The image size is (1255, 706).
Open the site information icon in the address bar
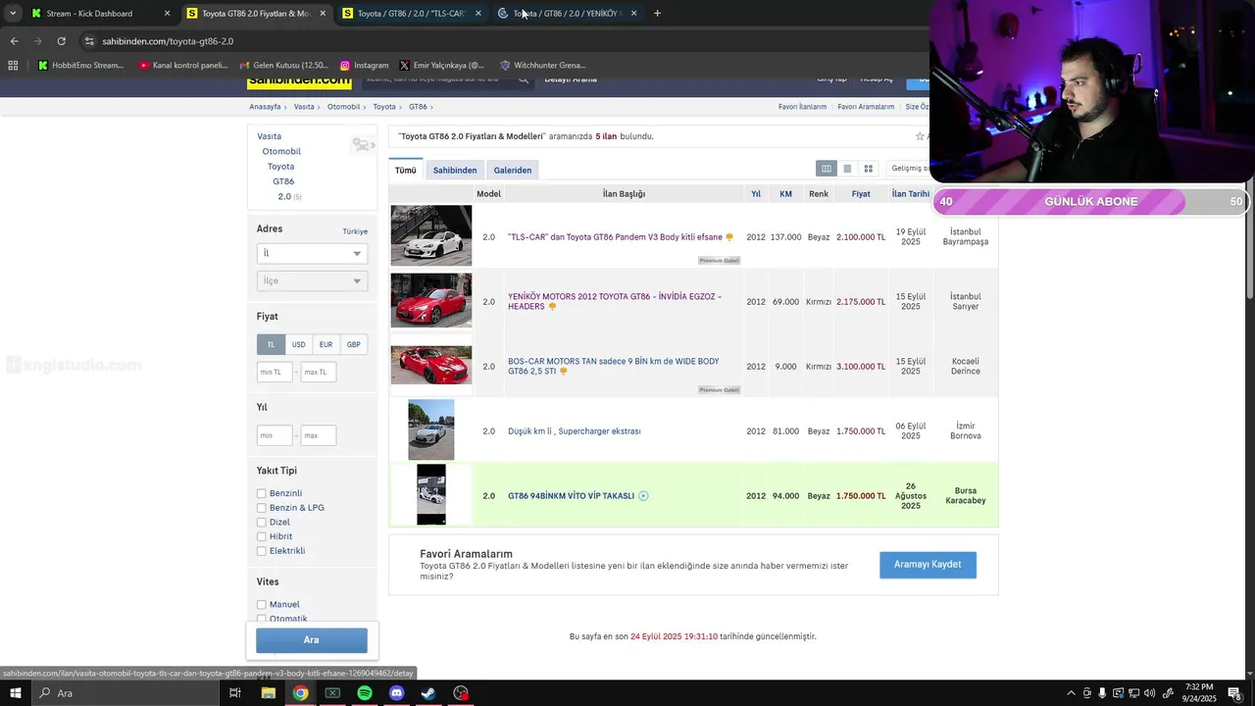[89, 41]
